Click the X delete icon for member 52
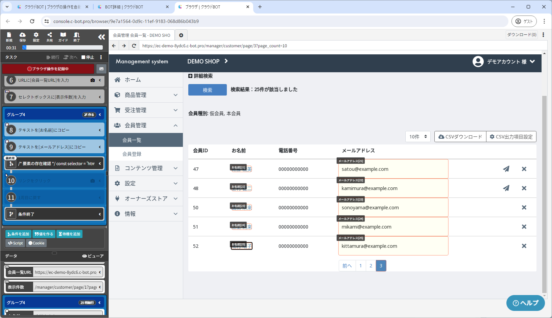Image resolution: width=552 pixels, height=318 pixels. click(524, 246)
